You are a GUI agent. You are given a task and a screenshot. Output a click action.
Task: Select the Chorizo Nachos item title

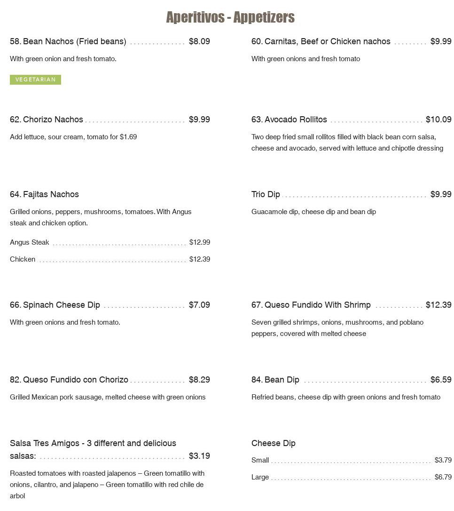pyautogui.click(x=47, y=120)
